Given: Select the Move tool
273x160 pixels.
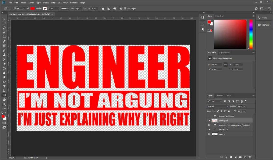Looking at the screenshot, I should coord(4,19).
